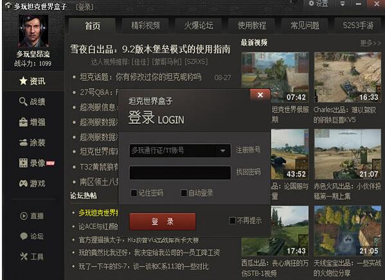Screen dimensions: 385x280
Task: Open forum post about IS-7 和C系113对比
Action: tap(143, 267)
